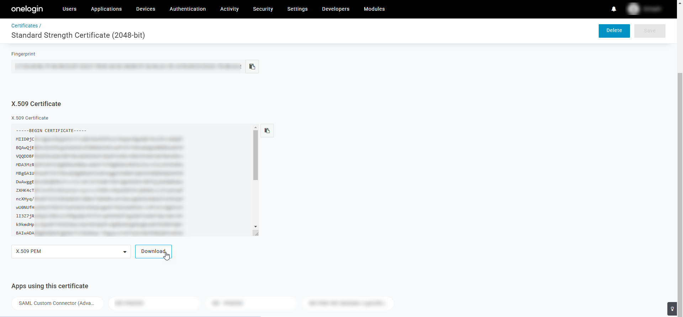Open the Developers menu
Image resolution: width=683 pixels, height=317 pixels.
coord(336,9)
